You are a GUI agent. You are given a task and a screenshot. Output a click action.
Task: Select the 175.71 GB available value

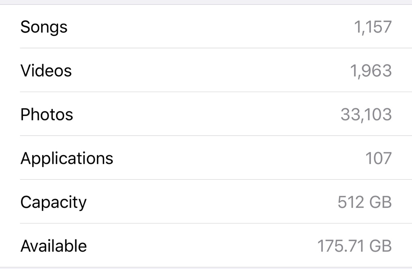(354, 246)
